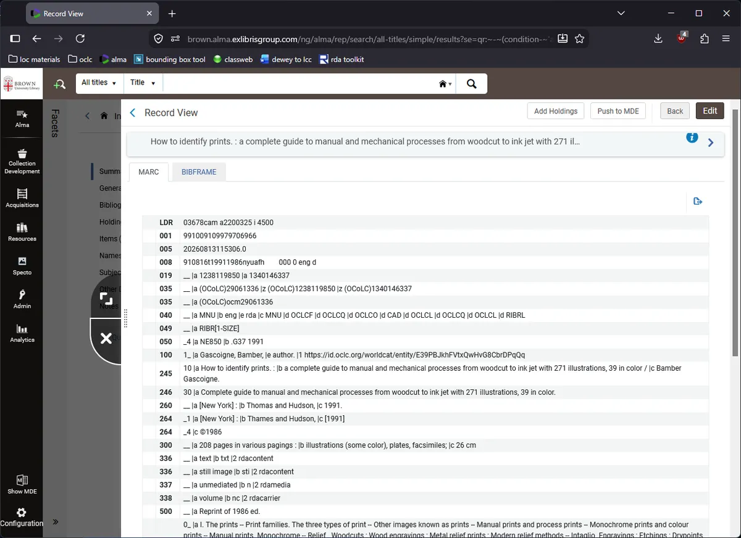Click the Brown University Library logo
Viewport: 741px width, 538px height.
pyautogui.click(x=22, y=84)
